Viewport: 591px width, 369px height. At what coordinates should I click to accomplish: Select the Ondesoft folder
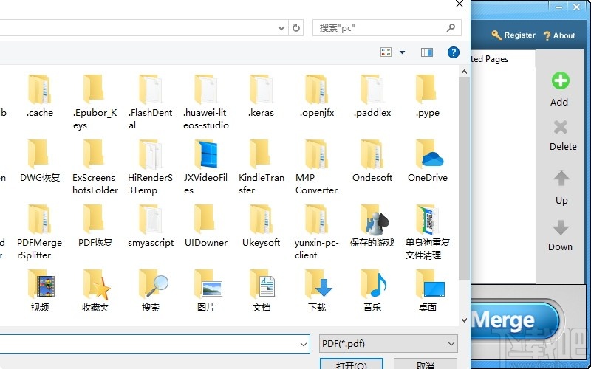coord(372,161)
